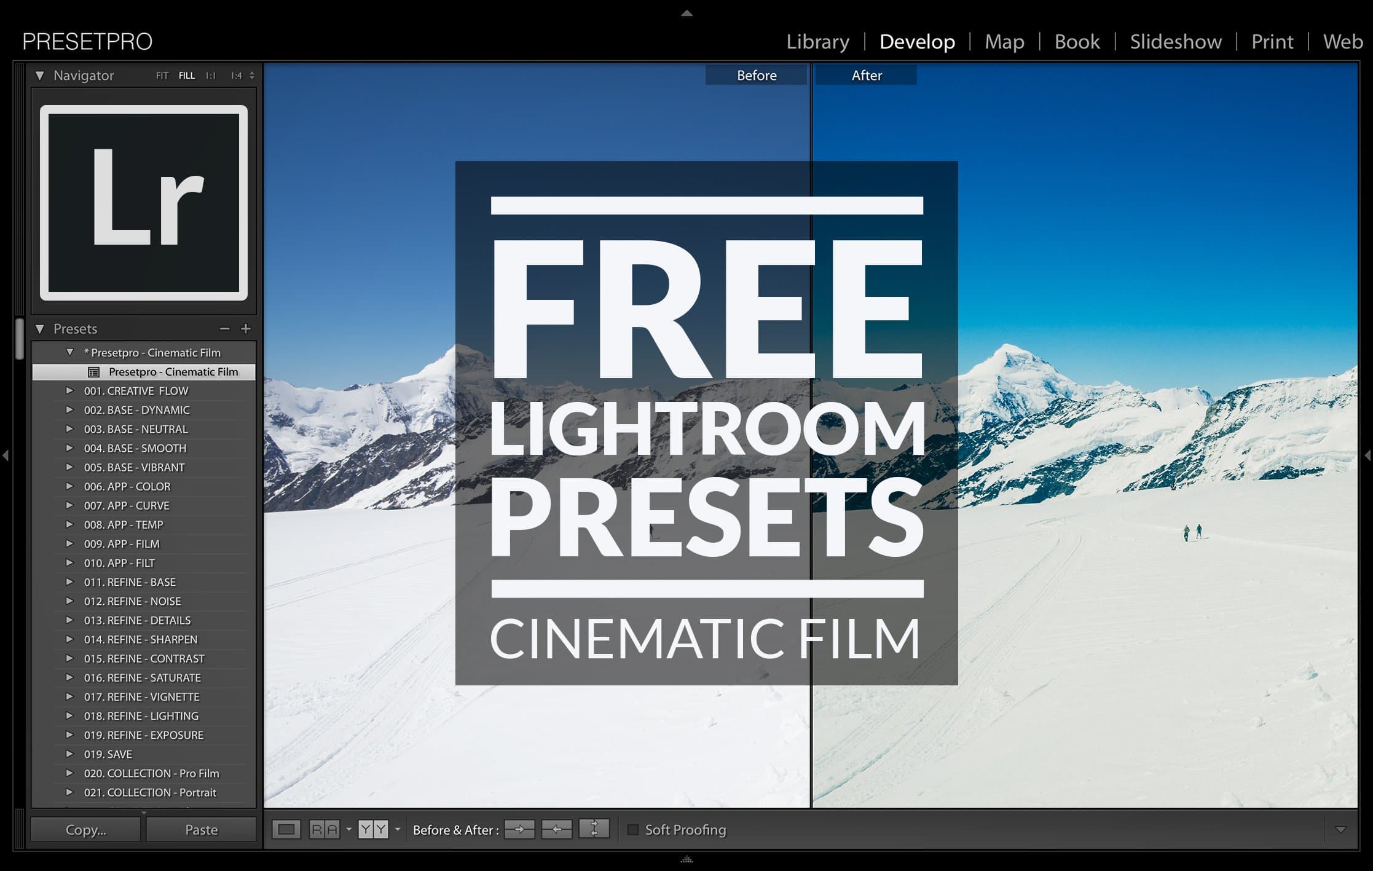Copy Before settings to After arrow button

tap(519, 829)
